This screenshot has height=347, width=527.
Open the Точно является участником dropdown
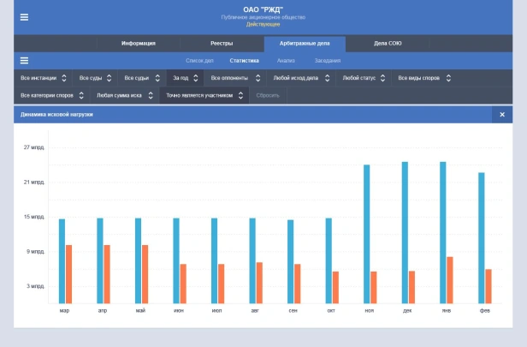[204, 96]
